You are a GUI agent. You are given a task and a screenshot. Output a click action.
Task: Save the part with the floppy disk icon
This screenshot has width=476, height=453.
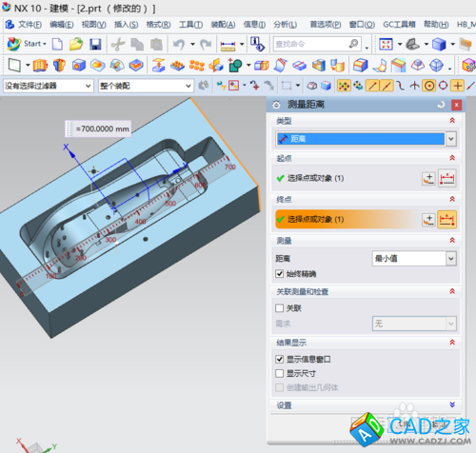[95, 44]
